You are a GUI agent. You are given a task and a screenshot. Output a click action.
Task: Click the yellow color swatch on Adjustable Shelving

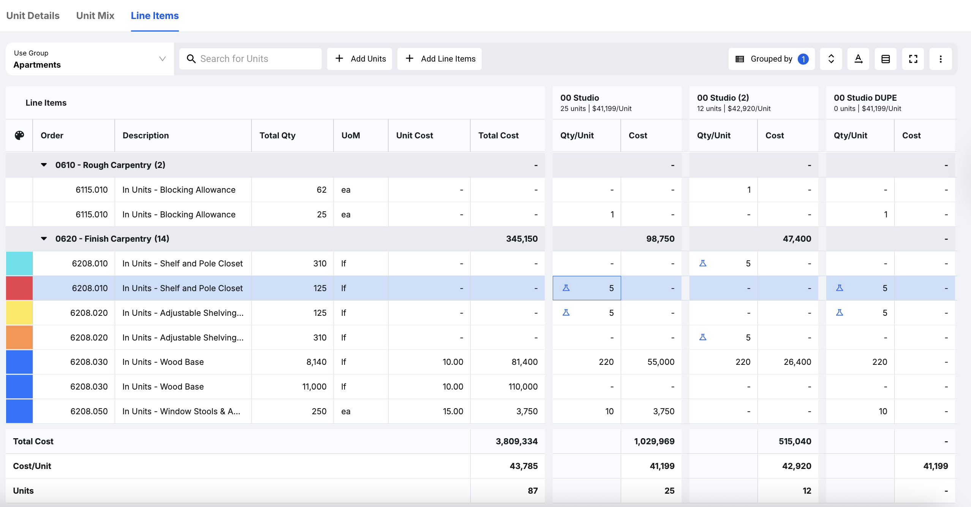pyautogui.click(x=19, y=313)
